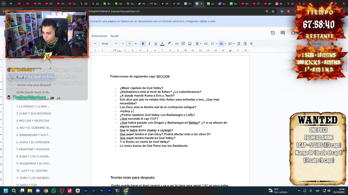This screenshot has height=195, width=348.
Task: Click misspelled word 'SECCION' in heading
Action: tap(163, 76)
